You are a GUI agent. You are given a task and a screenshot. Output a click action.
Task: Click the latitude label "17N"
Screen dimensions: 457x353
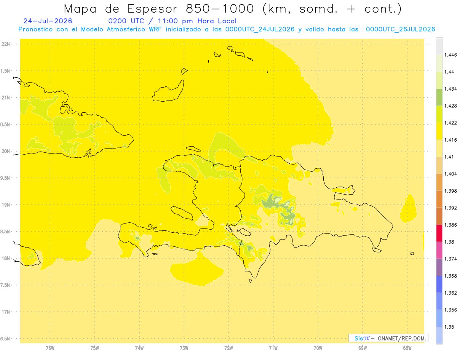6,312
